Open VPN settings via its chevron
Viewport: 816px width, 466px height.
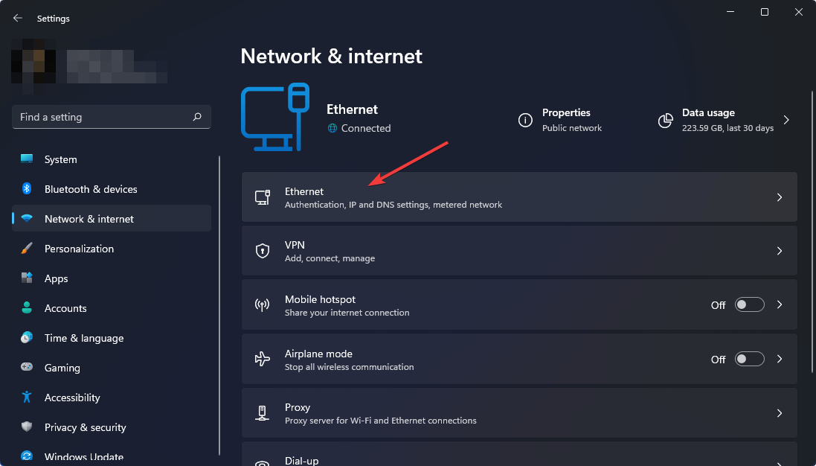pos(779,250)
